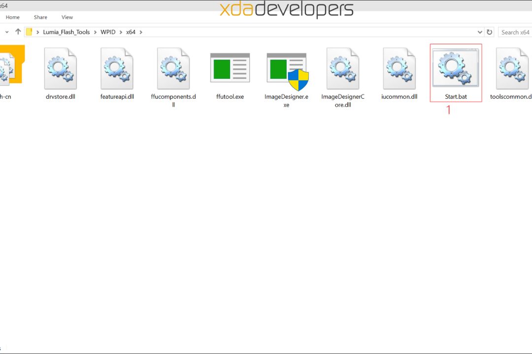Image resolution: width=532 pixels, height=354 pixels.
Task: Open the recent locations dropdown arrow
Action: tap(7, 32)
